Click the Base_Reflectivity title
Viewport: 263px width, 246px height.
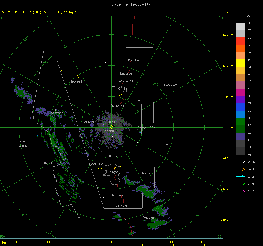pos(131,4)
